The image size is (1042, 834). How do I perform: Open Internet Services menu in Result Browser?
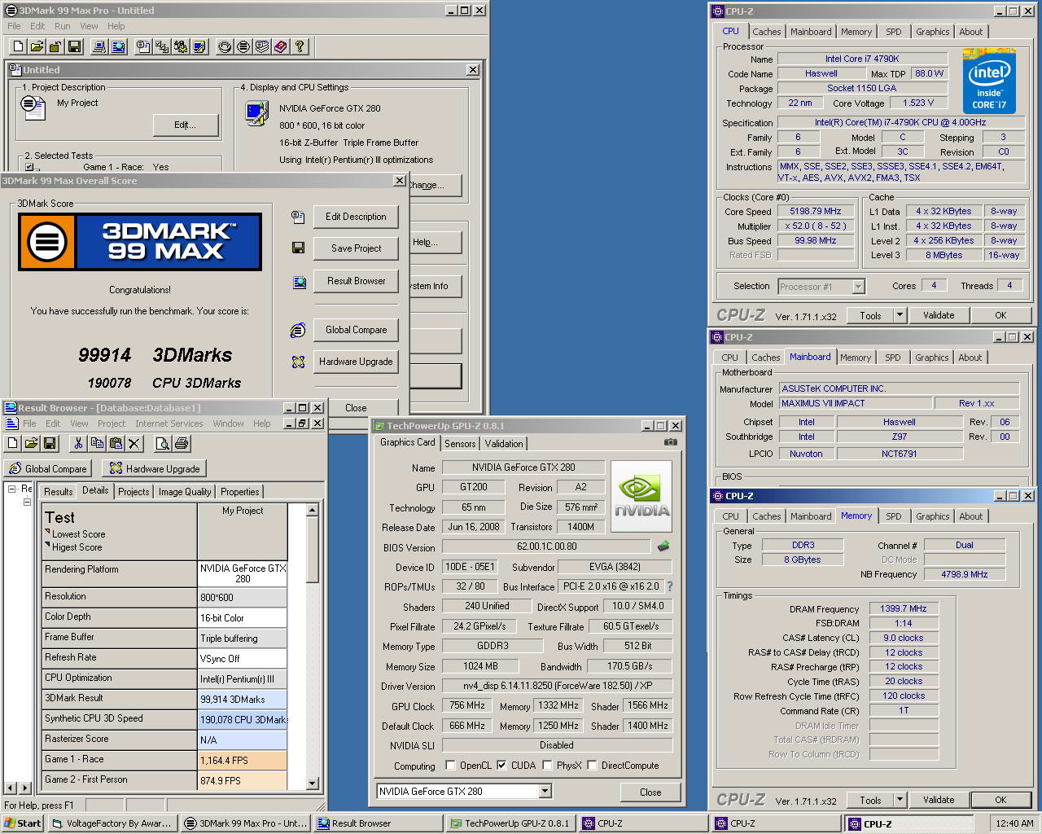click(169, 424)
